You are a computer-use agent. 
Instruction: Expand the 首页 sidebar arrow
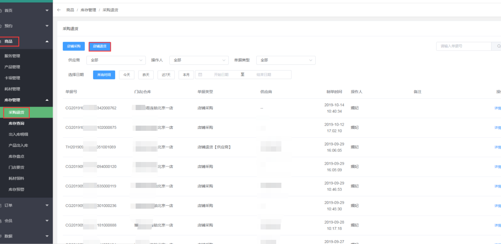47,11
